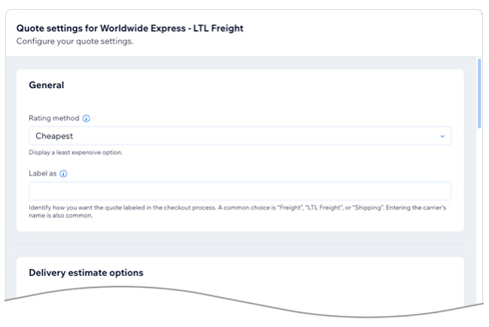This screenshot has width=489, height=327.
Task: Select the 'General' section heading text
Action: (x=47, y=85)
